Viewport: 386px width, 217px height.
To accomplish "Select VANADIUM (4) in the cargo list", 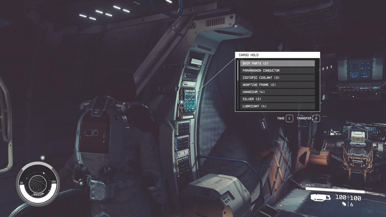I will 277,92.
